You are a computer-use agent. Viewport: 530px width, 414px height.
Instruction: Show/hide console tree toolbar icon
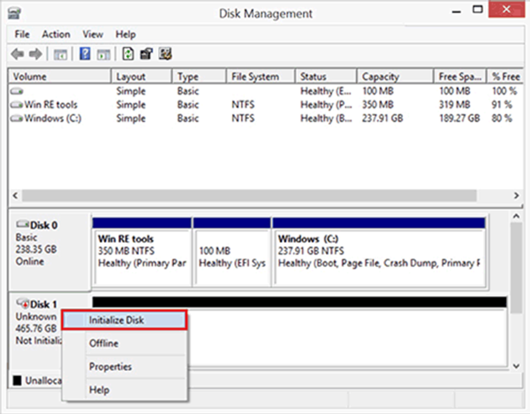pyautogui.click(x=60, y=55)
